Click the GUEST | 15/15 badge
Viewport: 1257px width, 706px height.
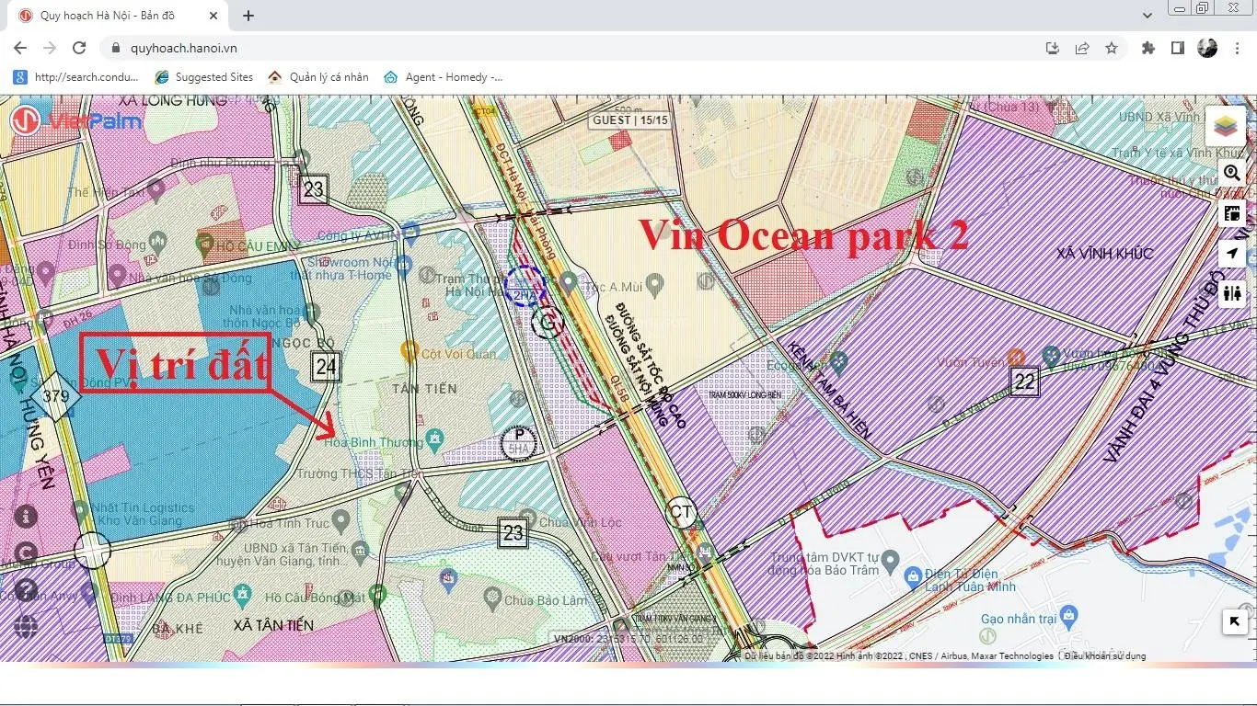[x=629, y=120]
